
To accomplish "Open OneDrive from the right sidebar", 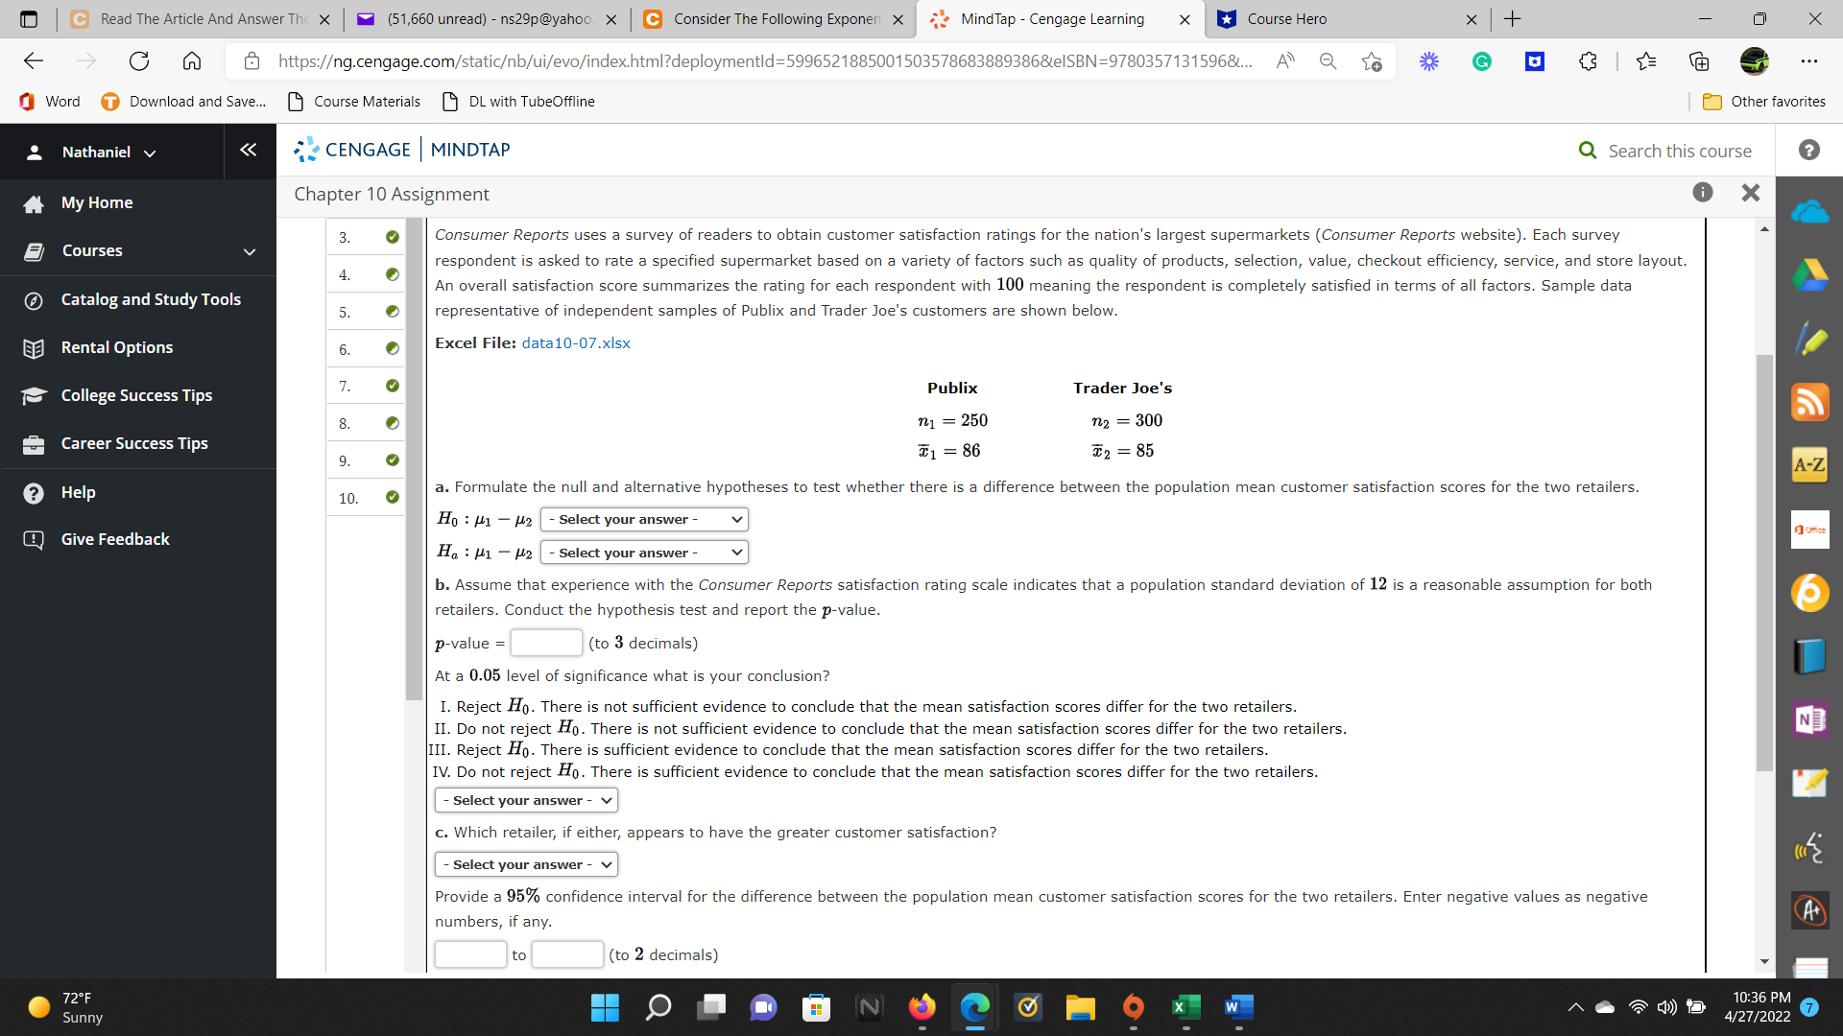I will coord(1810,211).
